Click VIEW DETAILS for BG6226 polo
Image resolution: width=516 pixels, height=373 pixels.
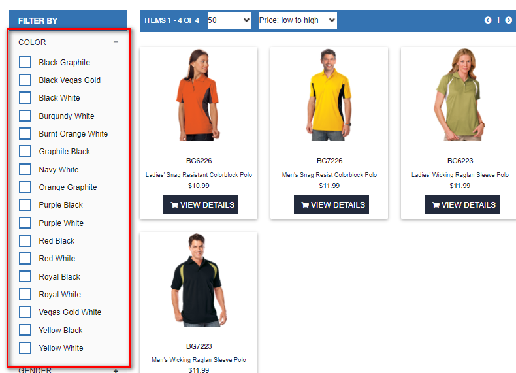201,204
